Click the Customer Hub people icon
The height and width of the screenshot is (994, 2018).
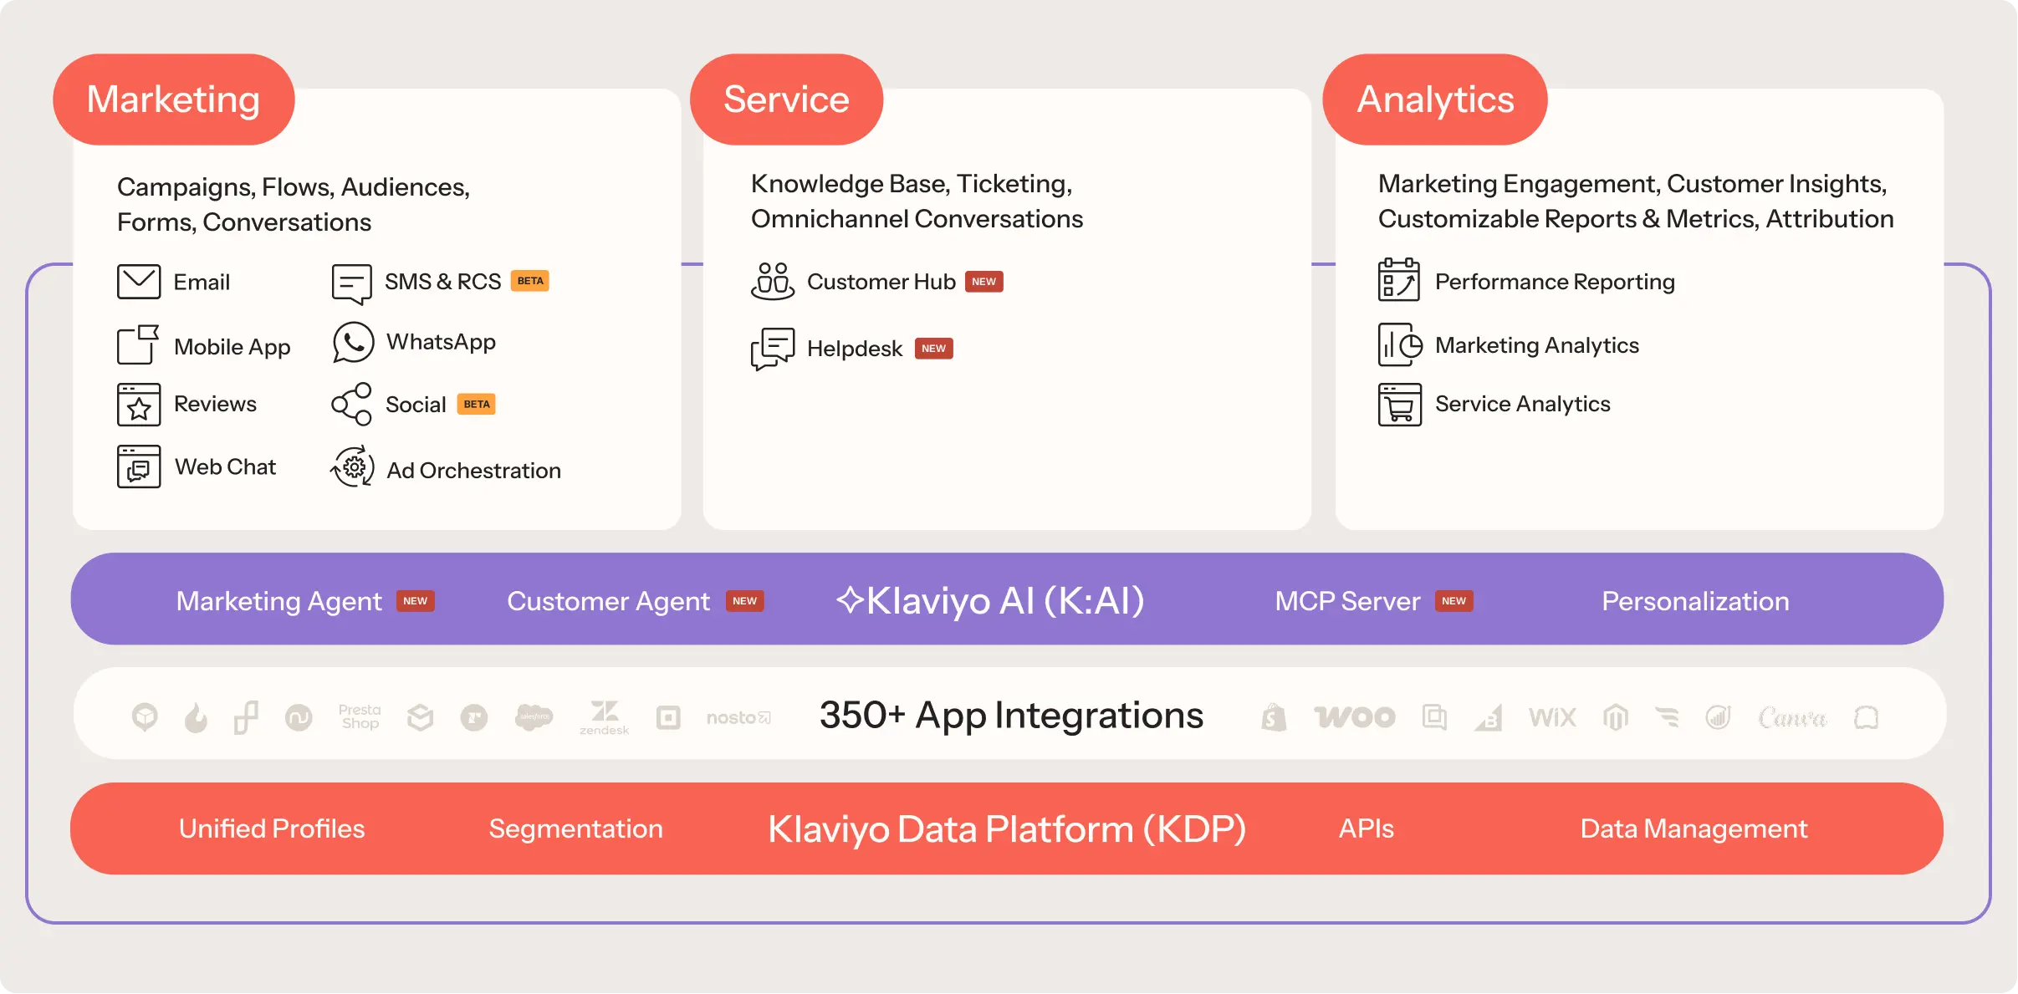click(772, 282)
